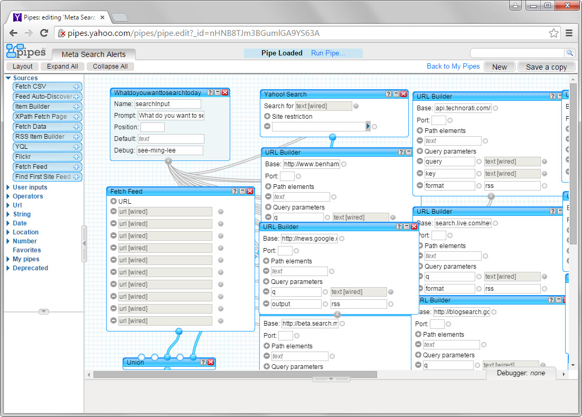
Task: Open help on Fetch Feed module
Action: pyautogui.click(x=235, y=191)
